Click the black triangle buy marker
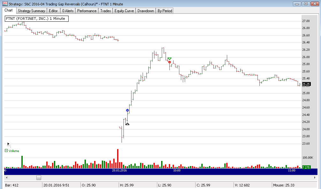 127,124
